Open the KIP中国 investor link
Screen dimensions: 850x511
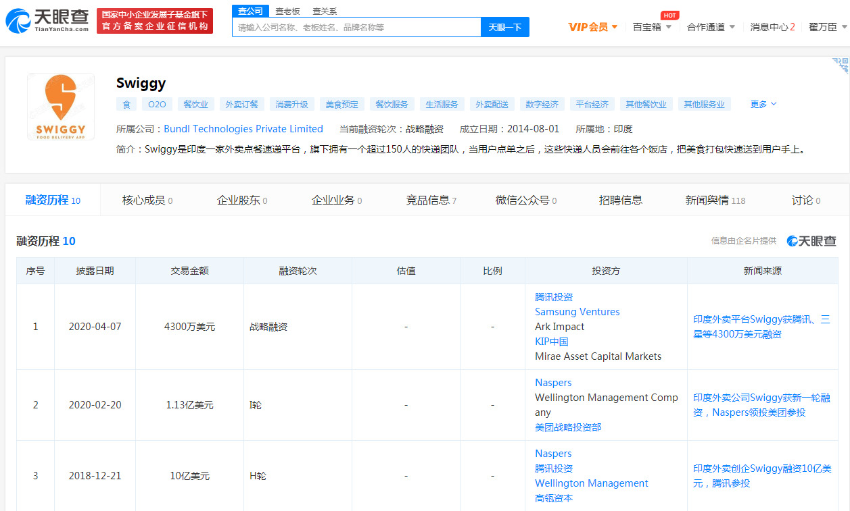pos(552,342)
